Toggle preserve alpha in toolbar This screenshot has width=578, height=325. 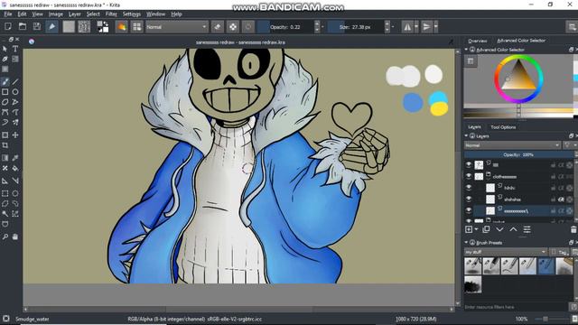[x=233, y=26]
